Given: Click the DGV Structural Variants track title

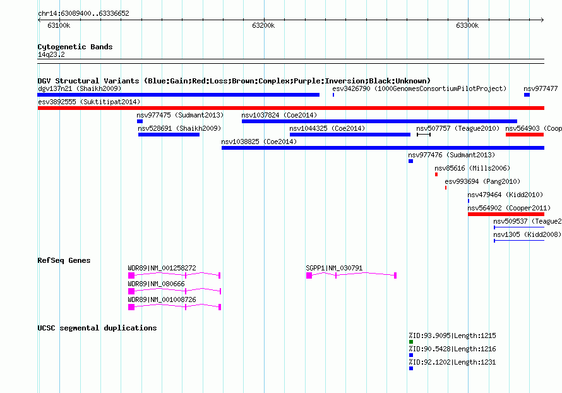Looking at the screenshot, I should click(234, 81).
